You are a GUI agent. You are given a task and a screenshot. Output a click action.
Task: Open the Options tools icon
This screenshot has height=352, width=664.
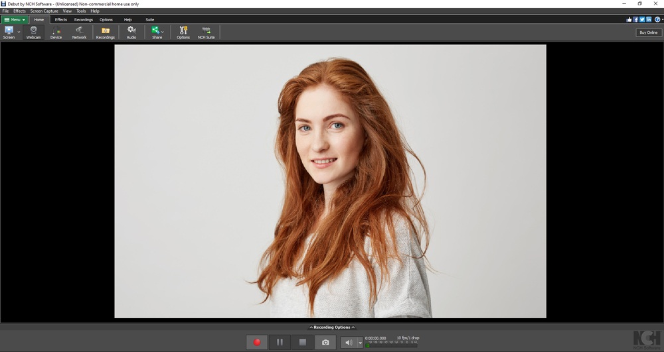pyautogui.click(x=183, y=32)
